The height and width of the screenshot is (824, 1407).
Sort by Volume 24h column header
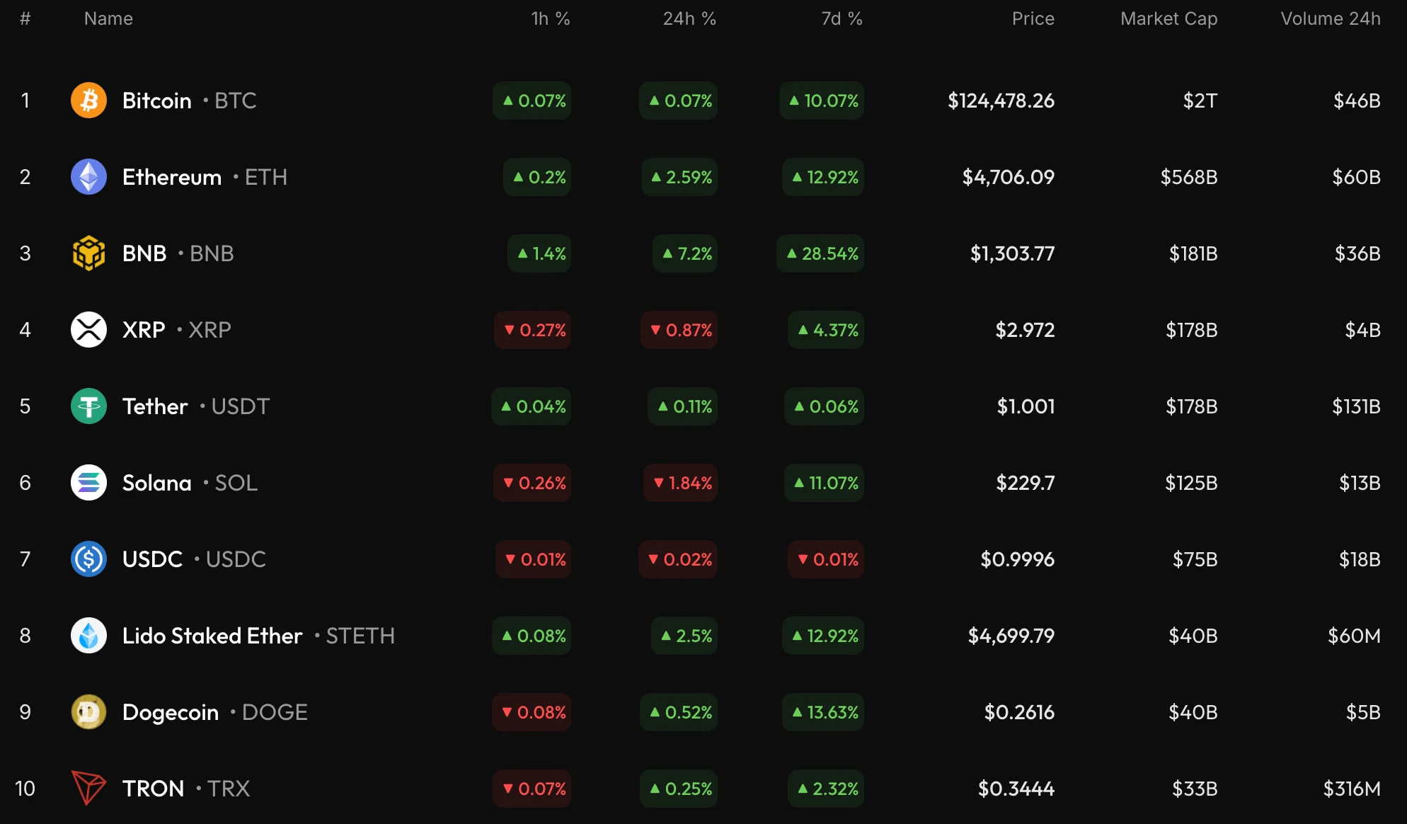point(1330,19)
